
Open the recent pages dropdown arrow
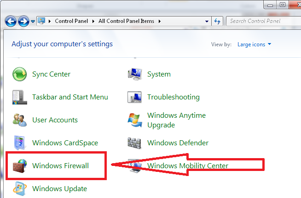[33, 22]
